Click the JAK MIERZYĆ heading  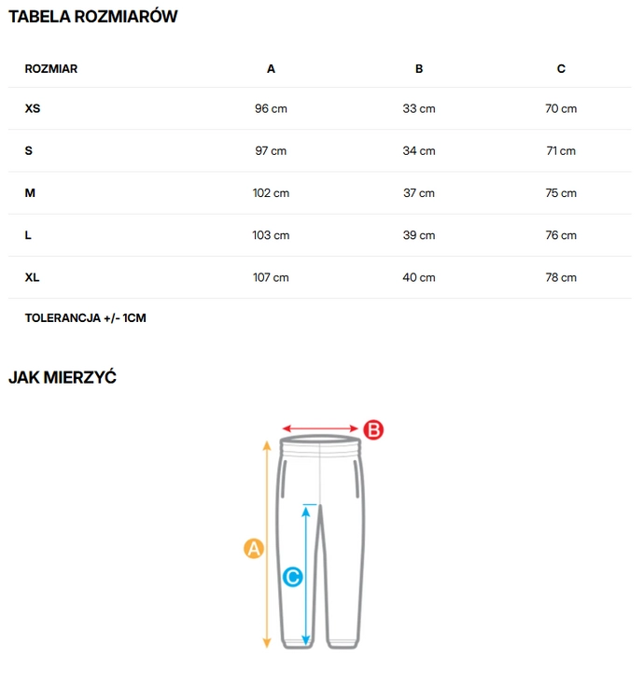tap(63, 377)
